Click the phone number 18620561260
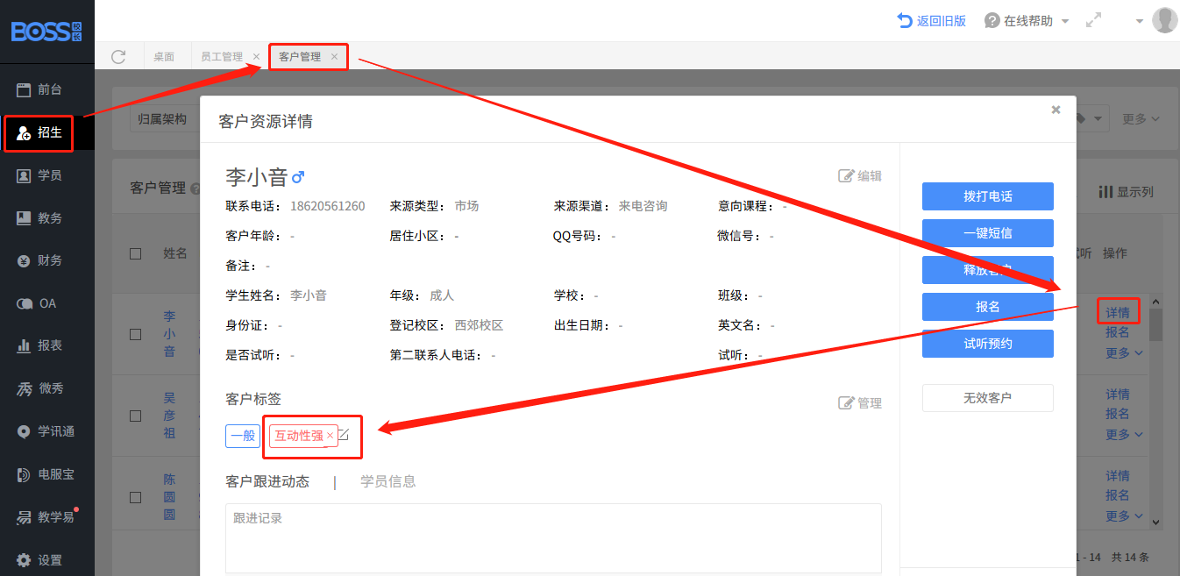Screen dimensions: 1180x576 coord(328,206)
